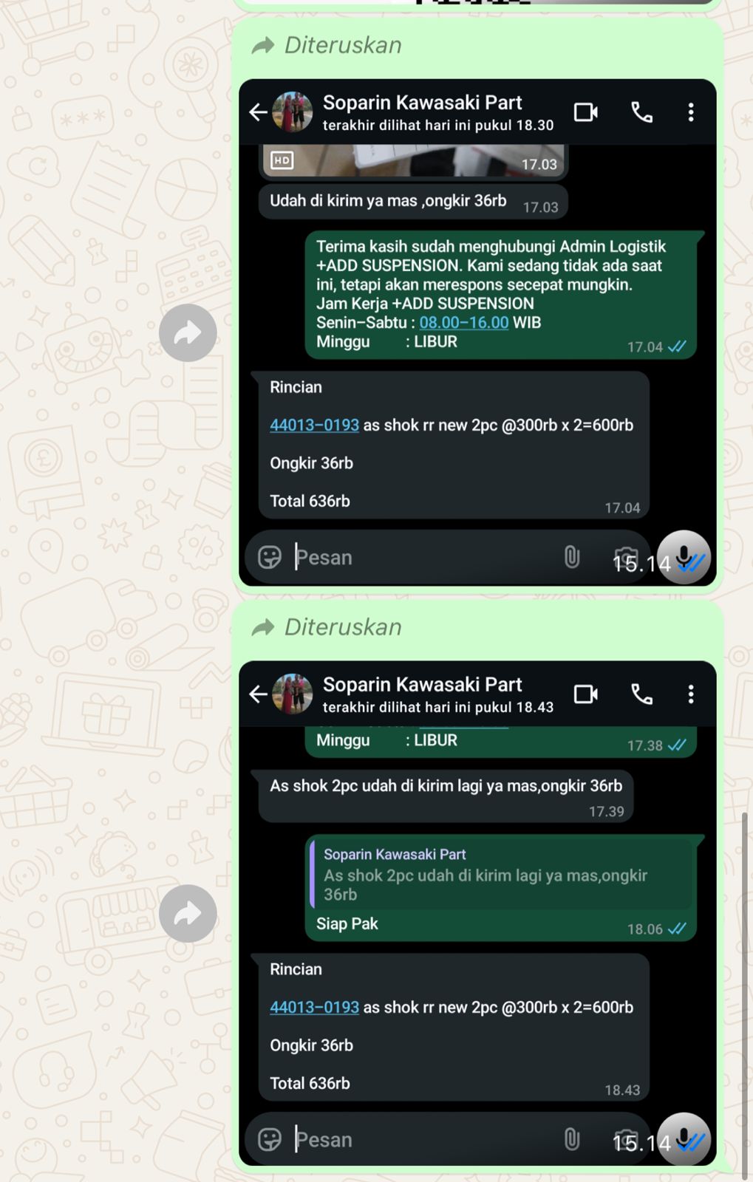Tap back arrow in lower screenshot header

tap(258, 694)
